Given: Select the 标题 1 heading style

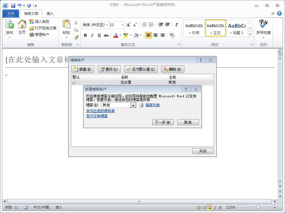Looking at the screenshot, I should (237, 28).
